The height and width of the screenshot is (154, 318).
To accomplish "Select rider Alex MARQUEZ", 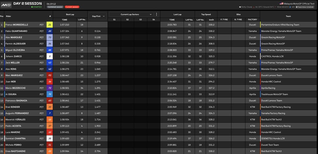I will click(x=14, y=37).
